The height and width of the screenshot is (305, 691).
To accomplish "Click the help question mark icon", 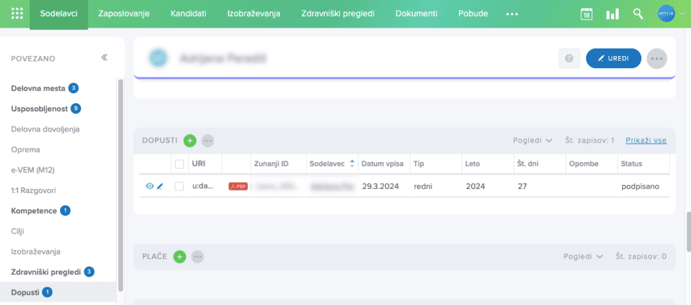I will point(569,59).
